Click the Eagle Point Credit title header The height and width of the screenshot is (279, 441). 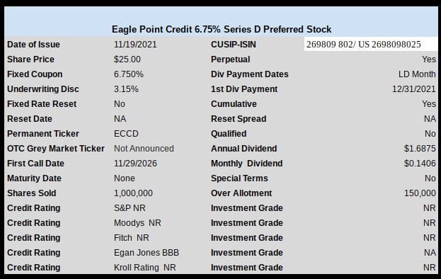click(x=222, y=29)
